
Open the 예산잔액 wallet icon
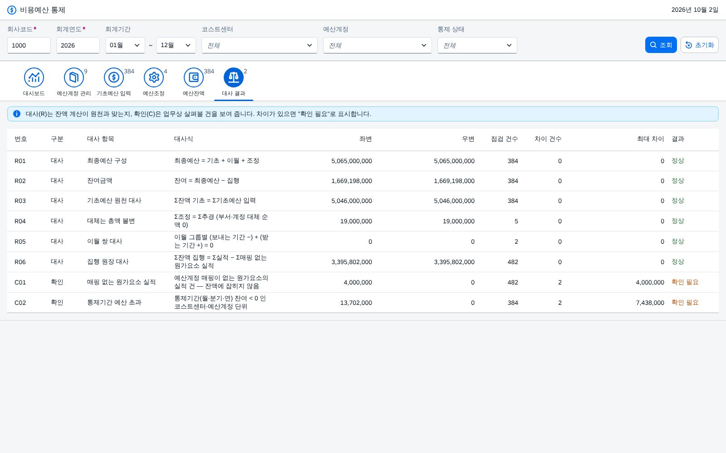(x=194, y=77)
